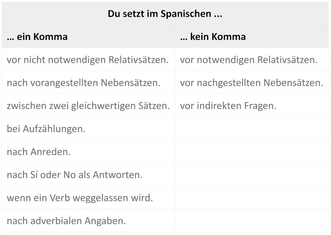Image resolution: width=331 pixels, height=235 pixels.
Task: Click the "vor notwendigen Relativsätzen." cell
Action: 249,60
